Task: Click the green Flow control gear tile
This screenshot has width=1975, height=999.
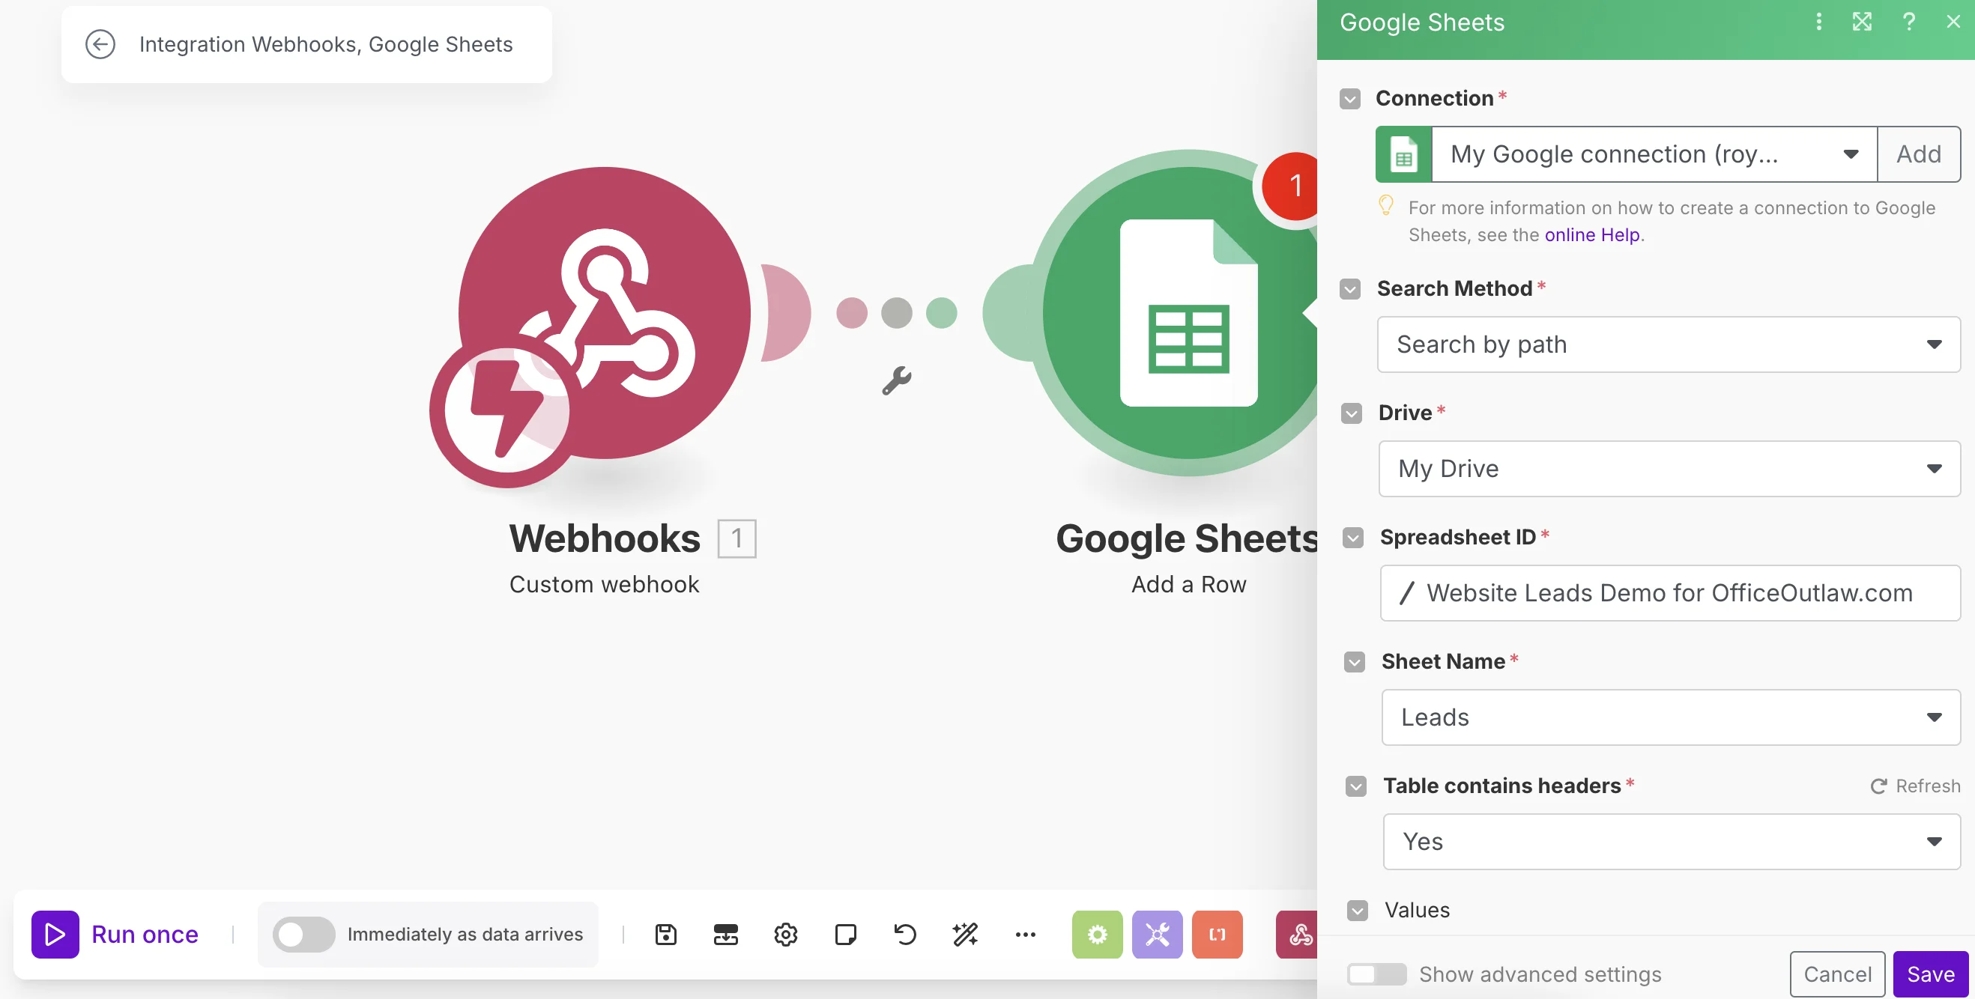Action: pyautogui.click(x=1097, y=934)
